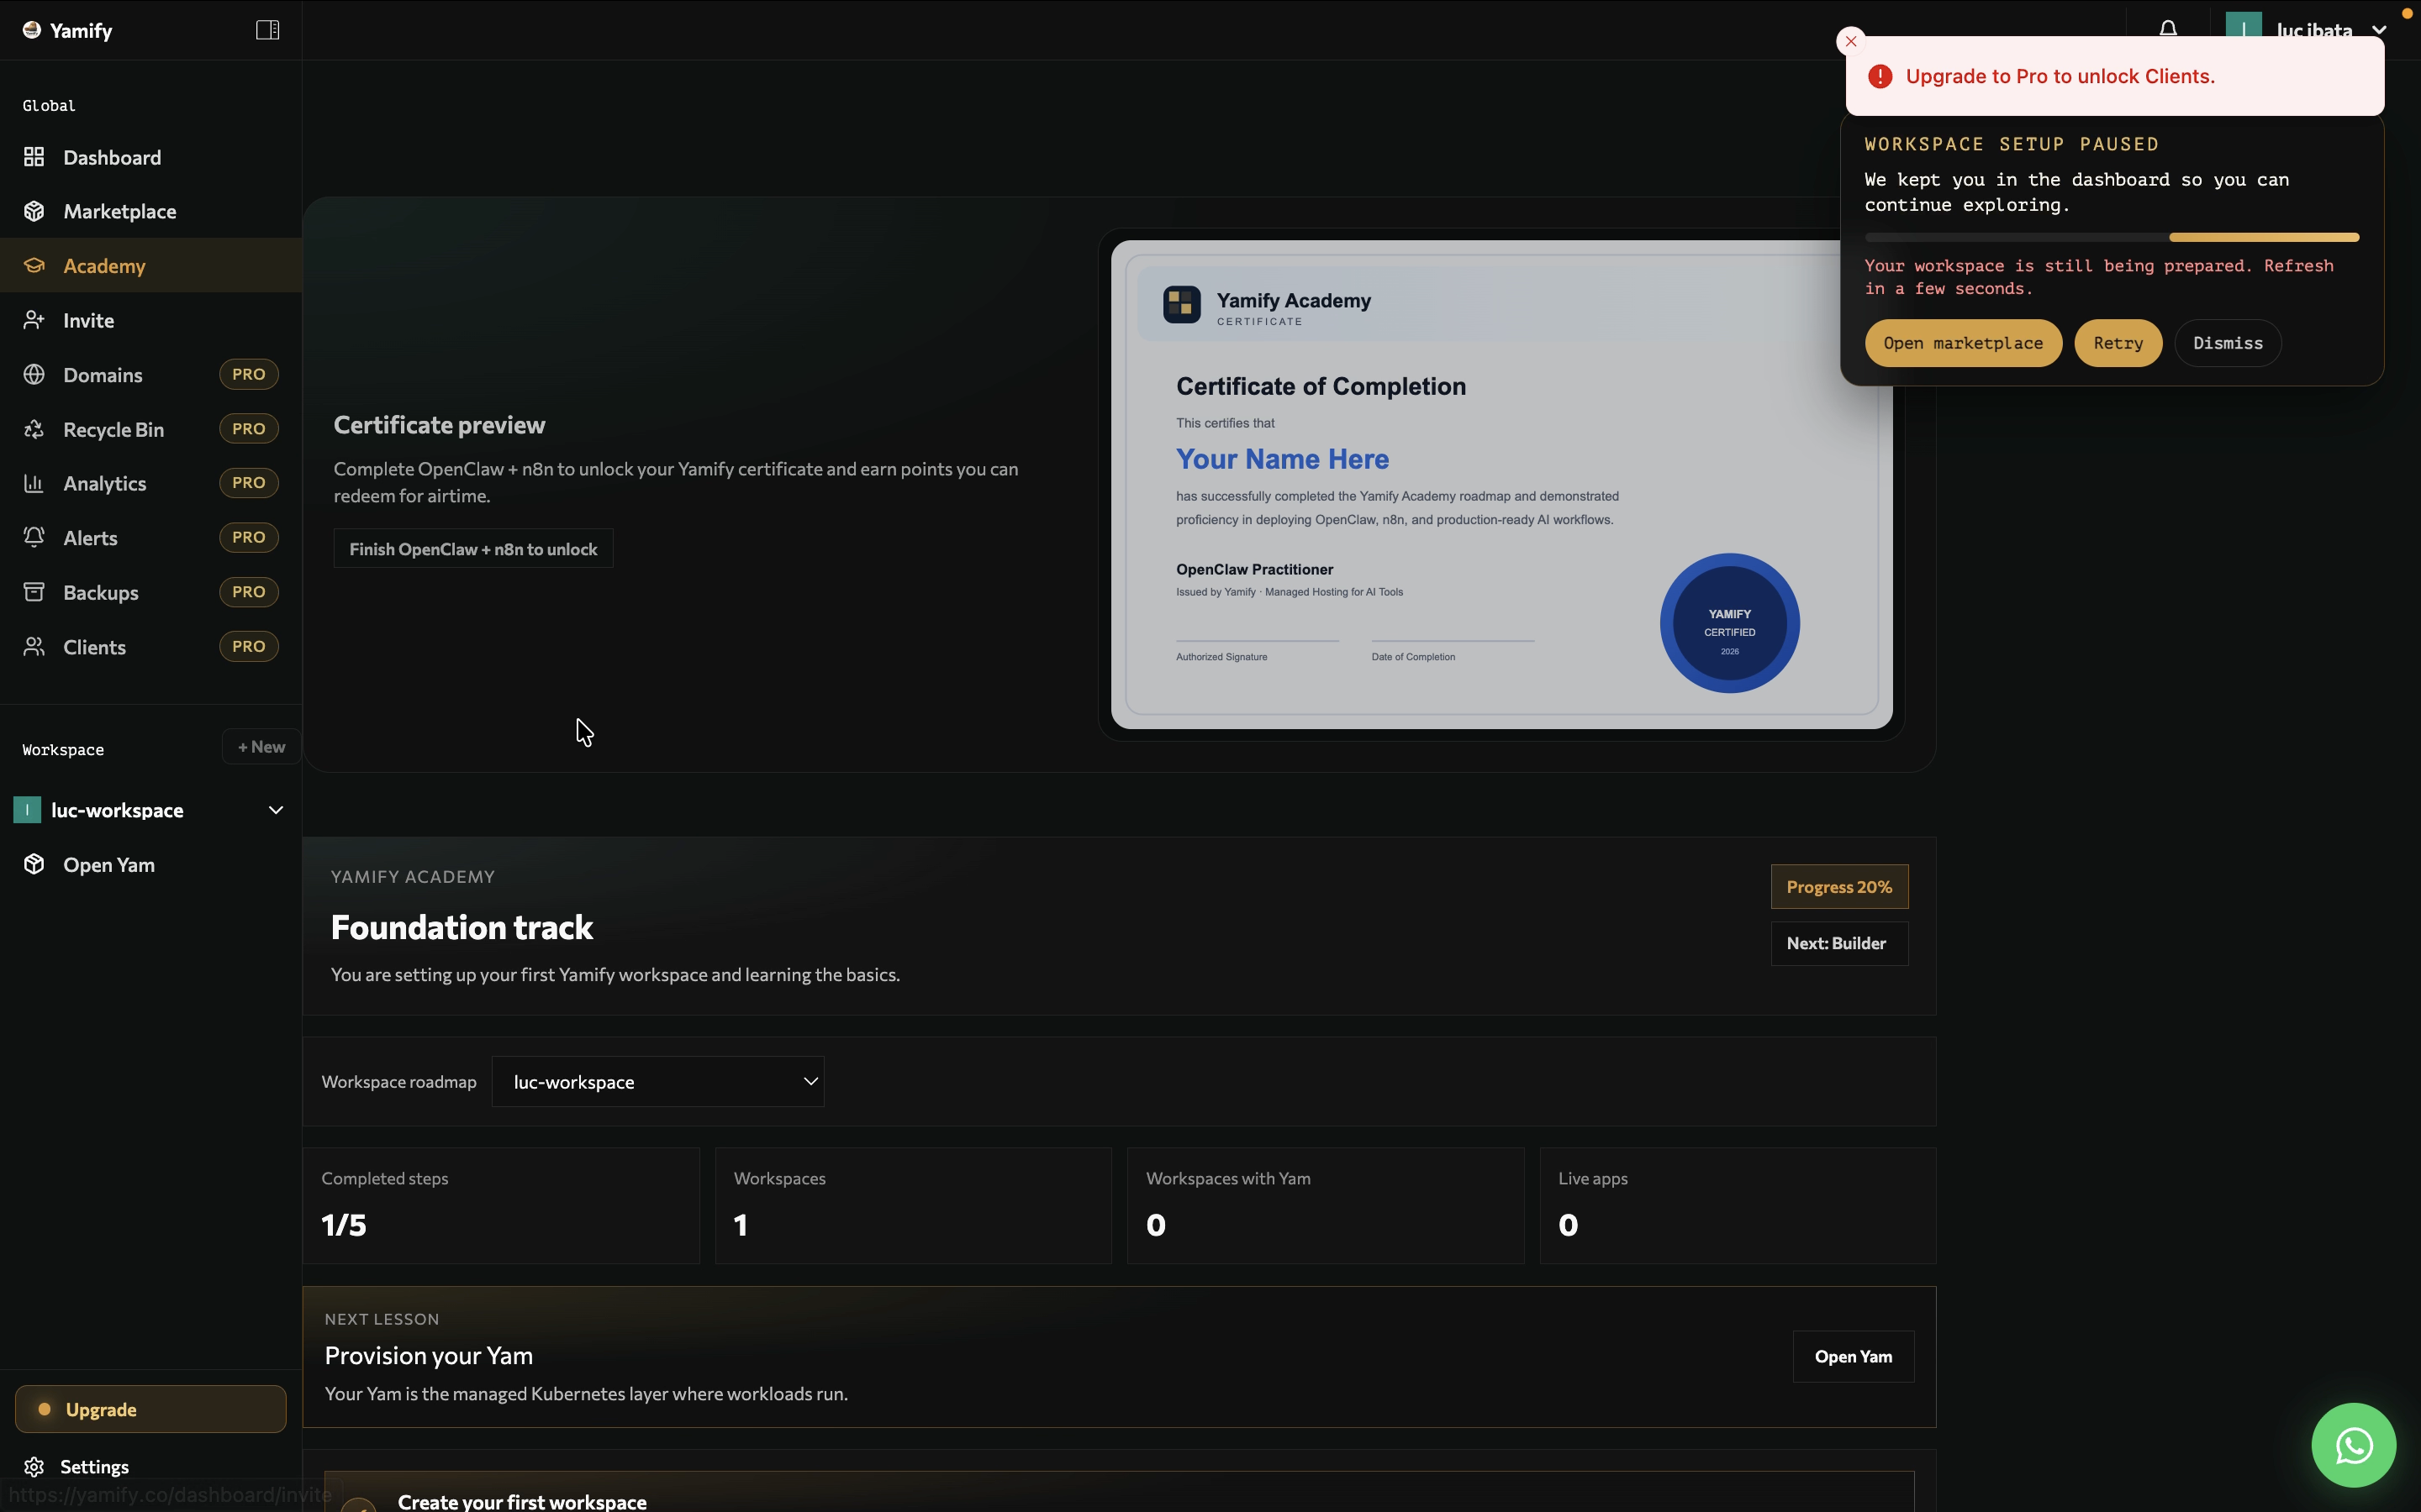
Task: Click the Settings gear icon
Action: point(34,1466)
